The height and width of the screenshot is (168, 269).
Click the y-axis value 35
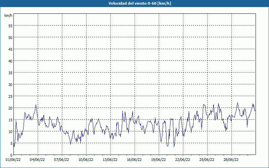(x=10, y=73)
